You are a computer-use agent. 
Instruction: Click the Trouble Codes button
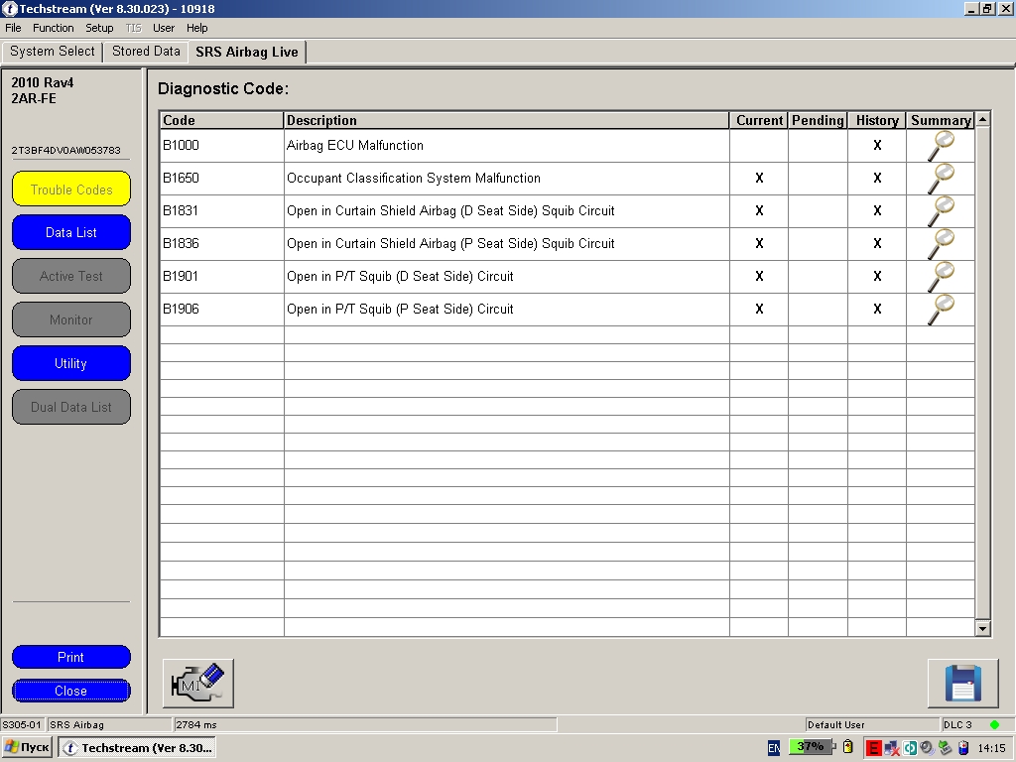(71, 190)
